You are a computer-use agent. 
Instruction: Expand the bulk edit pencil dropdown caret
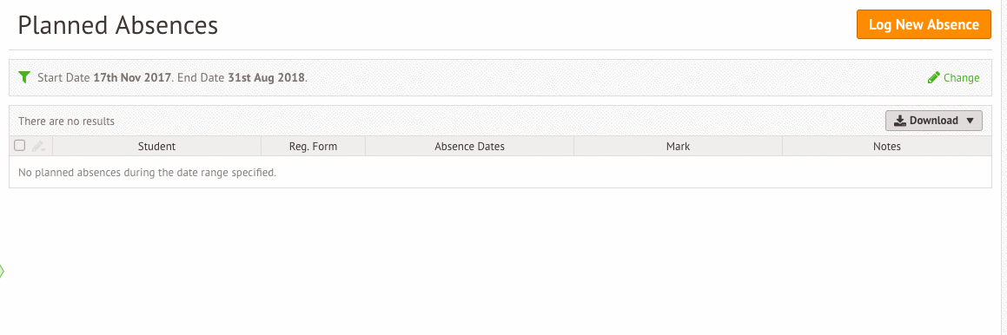coord(44,149)
